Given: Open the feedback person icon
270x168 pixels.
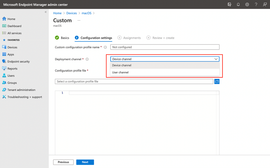Looking at the screenshot, I should [265, 5].
